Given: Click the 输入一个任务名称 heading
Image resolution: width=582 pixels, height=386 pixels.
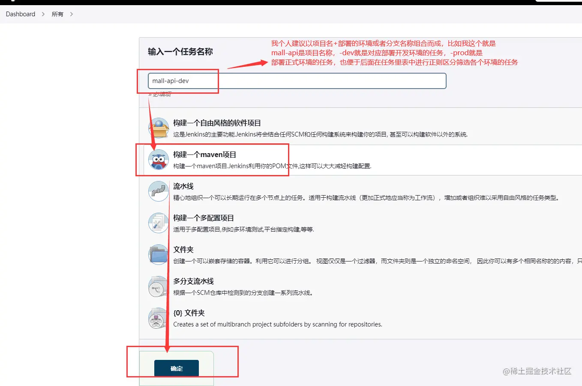Looking at the screenshot, I should (x=180, y=52).
